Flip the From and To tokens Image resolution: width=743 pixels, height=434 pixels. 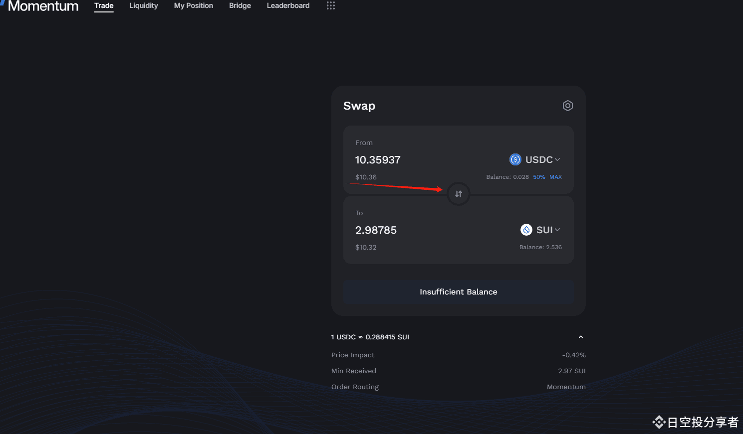click(459, 194)
